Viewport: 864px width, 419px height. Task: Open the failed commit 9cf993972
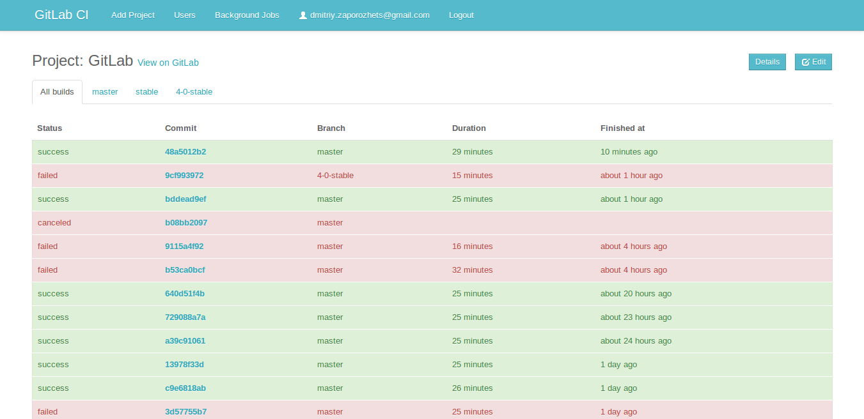[185, 175]
